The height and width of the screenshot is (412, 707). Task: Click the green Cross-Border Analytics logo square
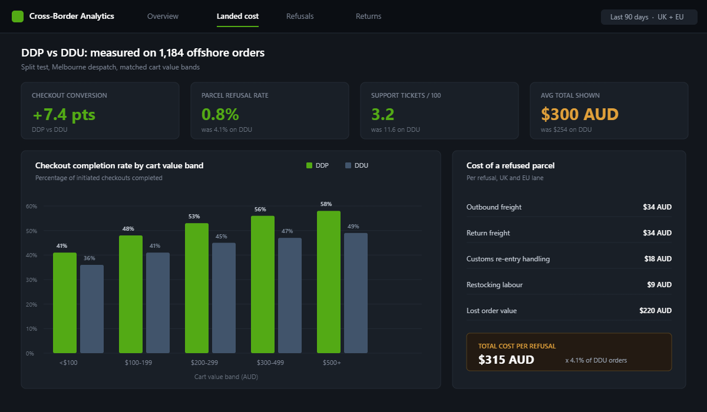18,16
